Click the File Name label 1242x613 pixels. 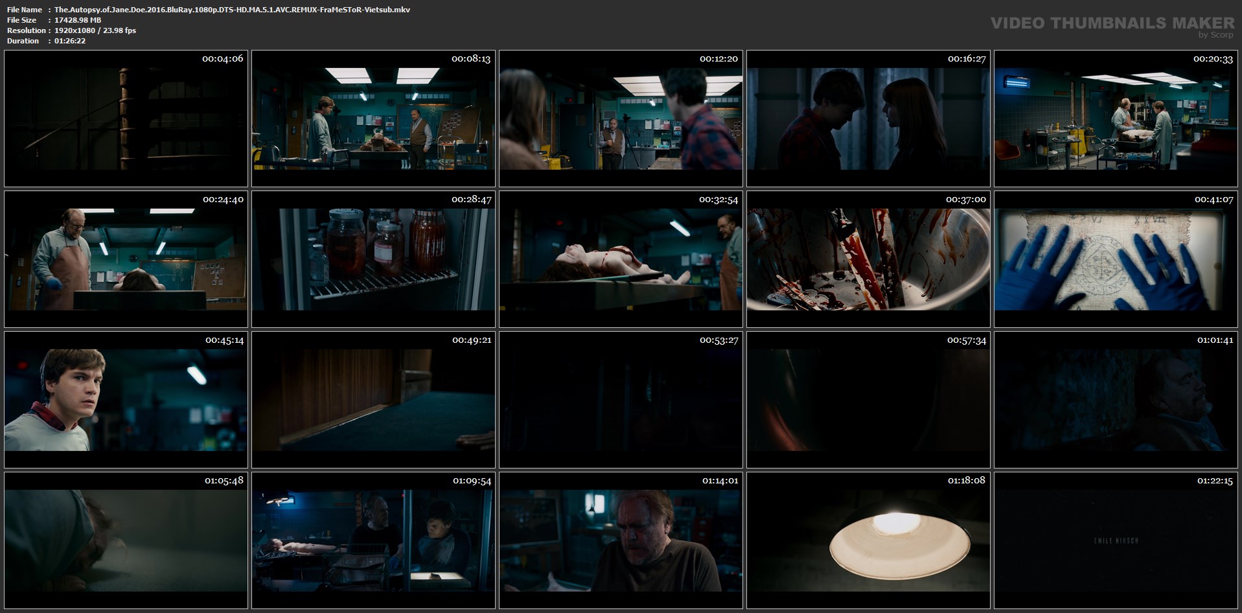click(25, 10)
